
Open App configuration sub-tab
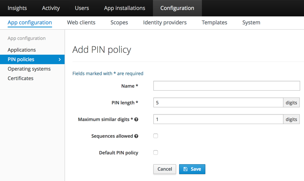30,22
